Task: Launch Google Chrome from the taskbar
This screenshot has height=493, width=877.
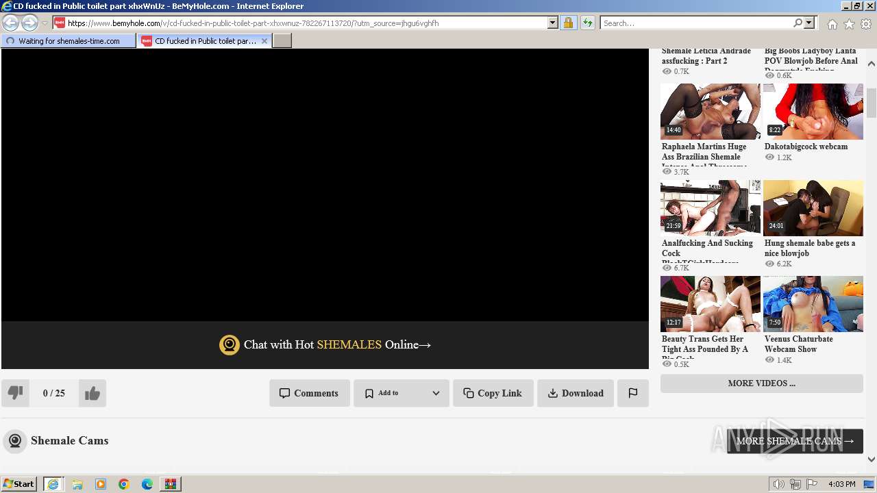Action: (124, 484)
